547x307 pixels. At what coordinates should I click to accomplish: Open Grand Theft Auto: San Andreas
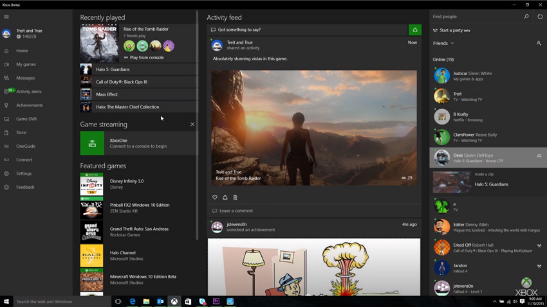(138, 232)
